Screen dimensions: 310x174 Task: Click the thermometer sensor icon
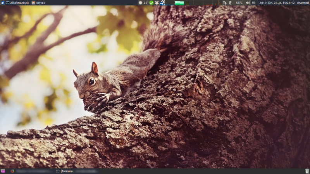pyautogui.click(x=230, y=3)
